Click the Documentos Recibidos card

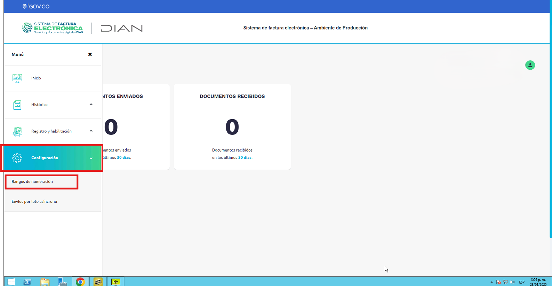coord(232,127)
